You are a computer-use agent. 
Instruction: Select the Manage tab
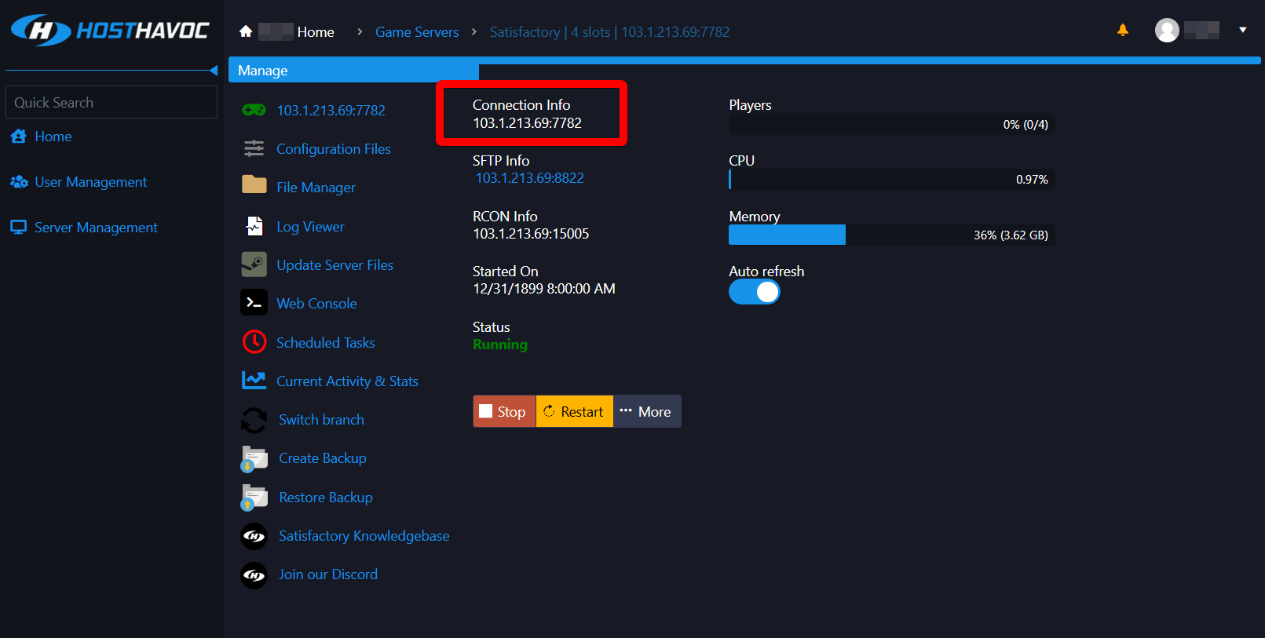[353, 71]
